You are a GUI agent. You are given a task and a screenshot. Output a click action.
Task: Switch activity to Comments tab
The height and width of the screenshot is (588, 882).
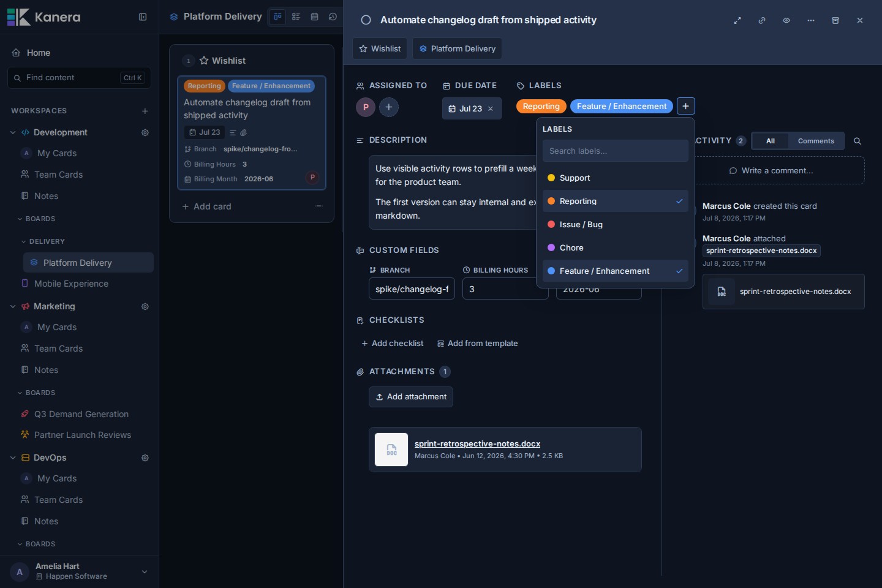click(x=816, y=141)
